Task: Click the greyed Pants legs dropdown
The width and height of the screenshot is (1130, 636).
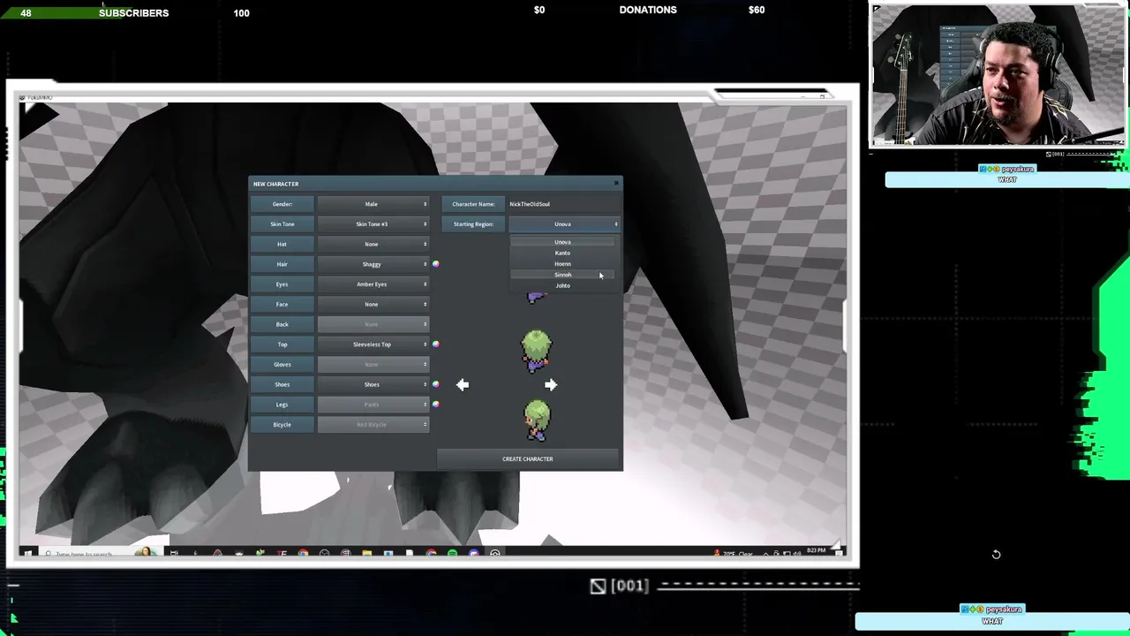Action: point(373,405)
